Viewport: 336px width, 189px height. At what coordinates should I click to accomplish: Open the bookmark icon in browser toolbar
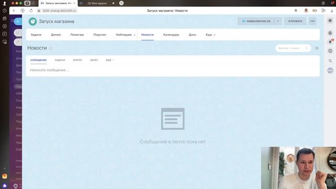[x=296, y=10]
